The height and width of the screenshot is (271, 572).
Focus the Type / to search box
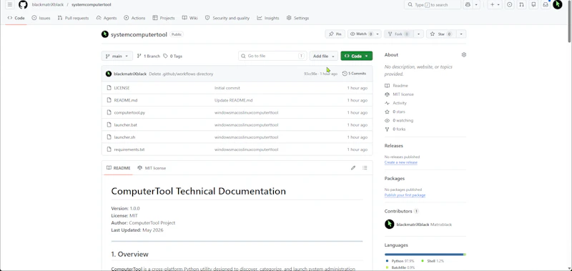(x=433, y=5)
